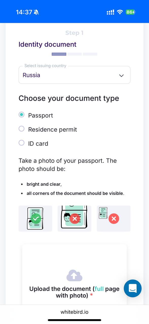The height and width of the screenshot is (324, 149).
Task: Tap the whitebird.io address bar
Action: [x=74, y=312]
